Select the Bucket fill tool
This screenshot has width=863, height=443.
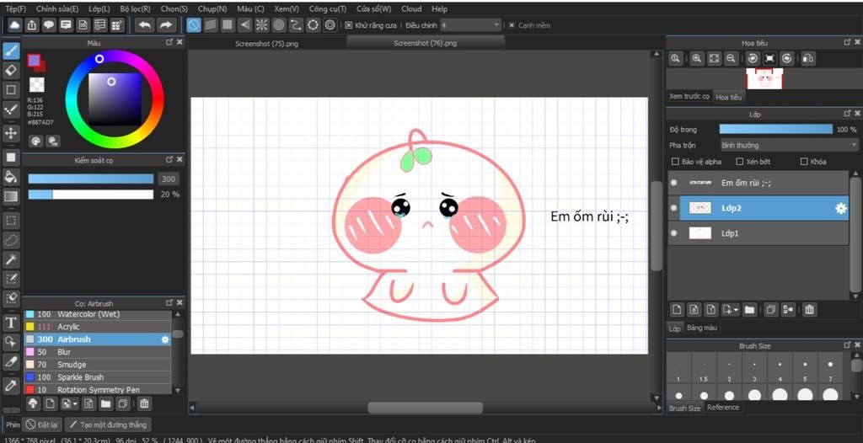coord(11,177)
